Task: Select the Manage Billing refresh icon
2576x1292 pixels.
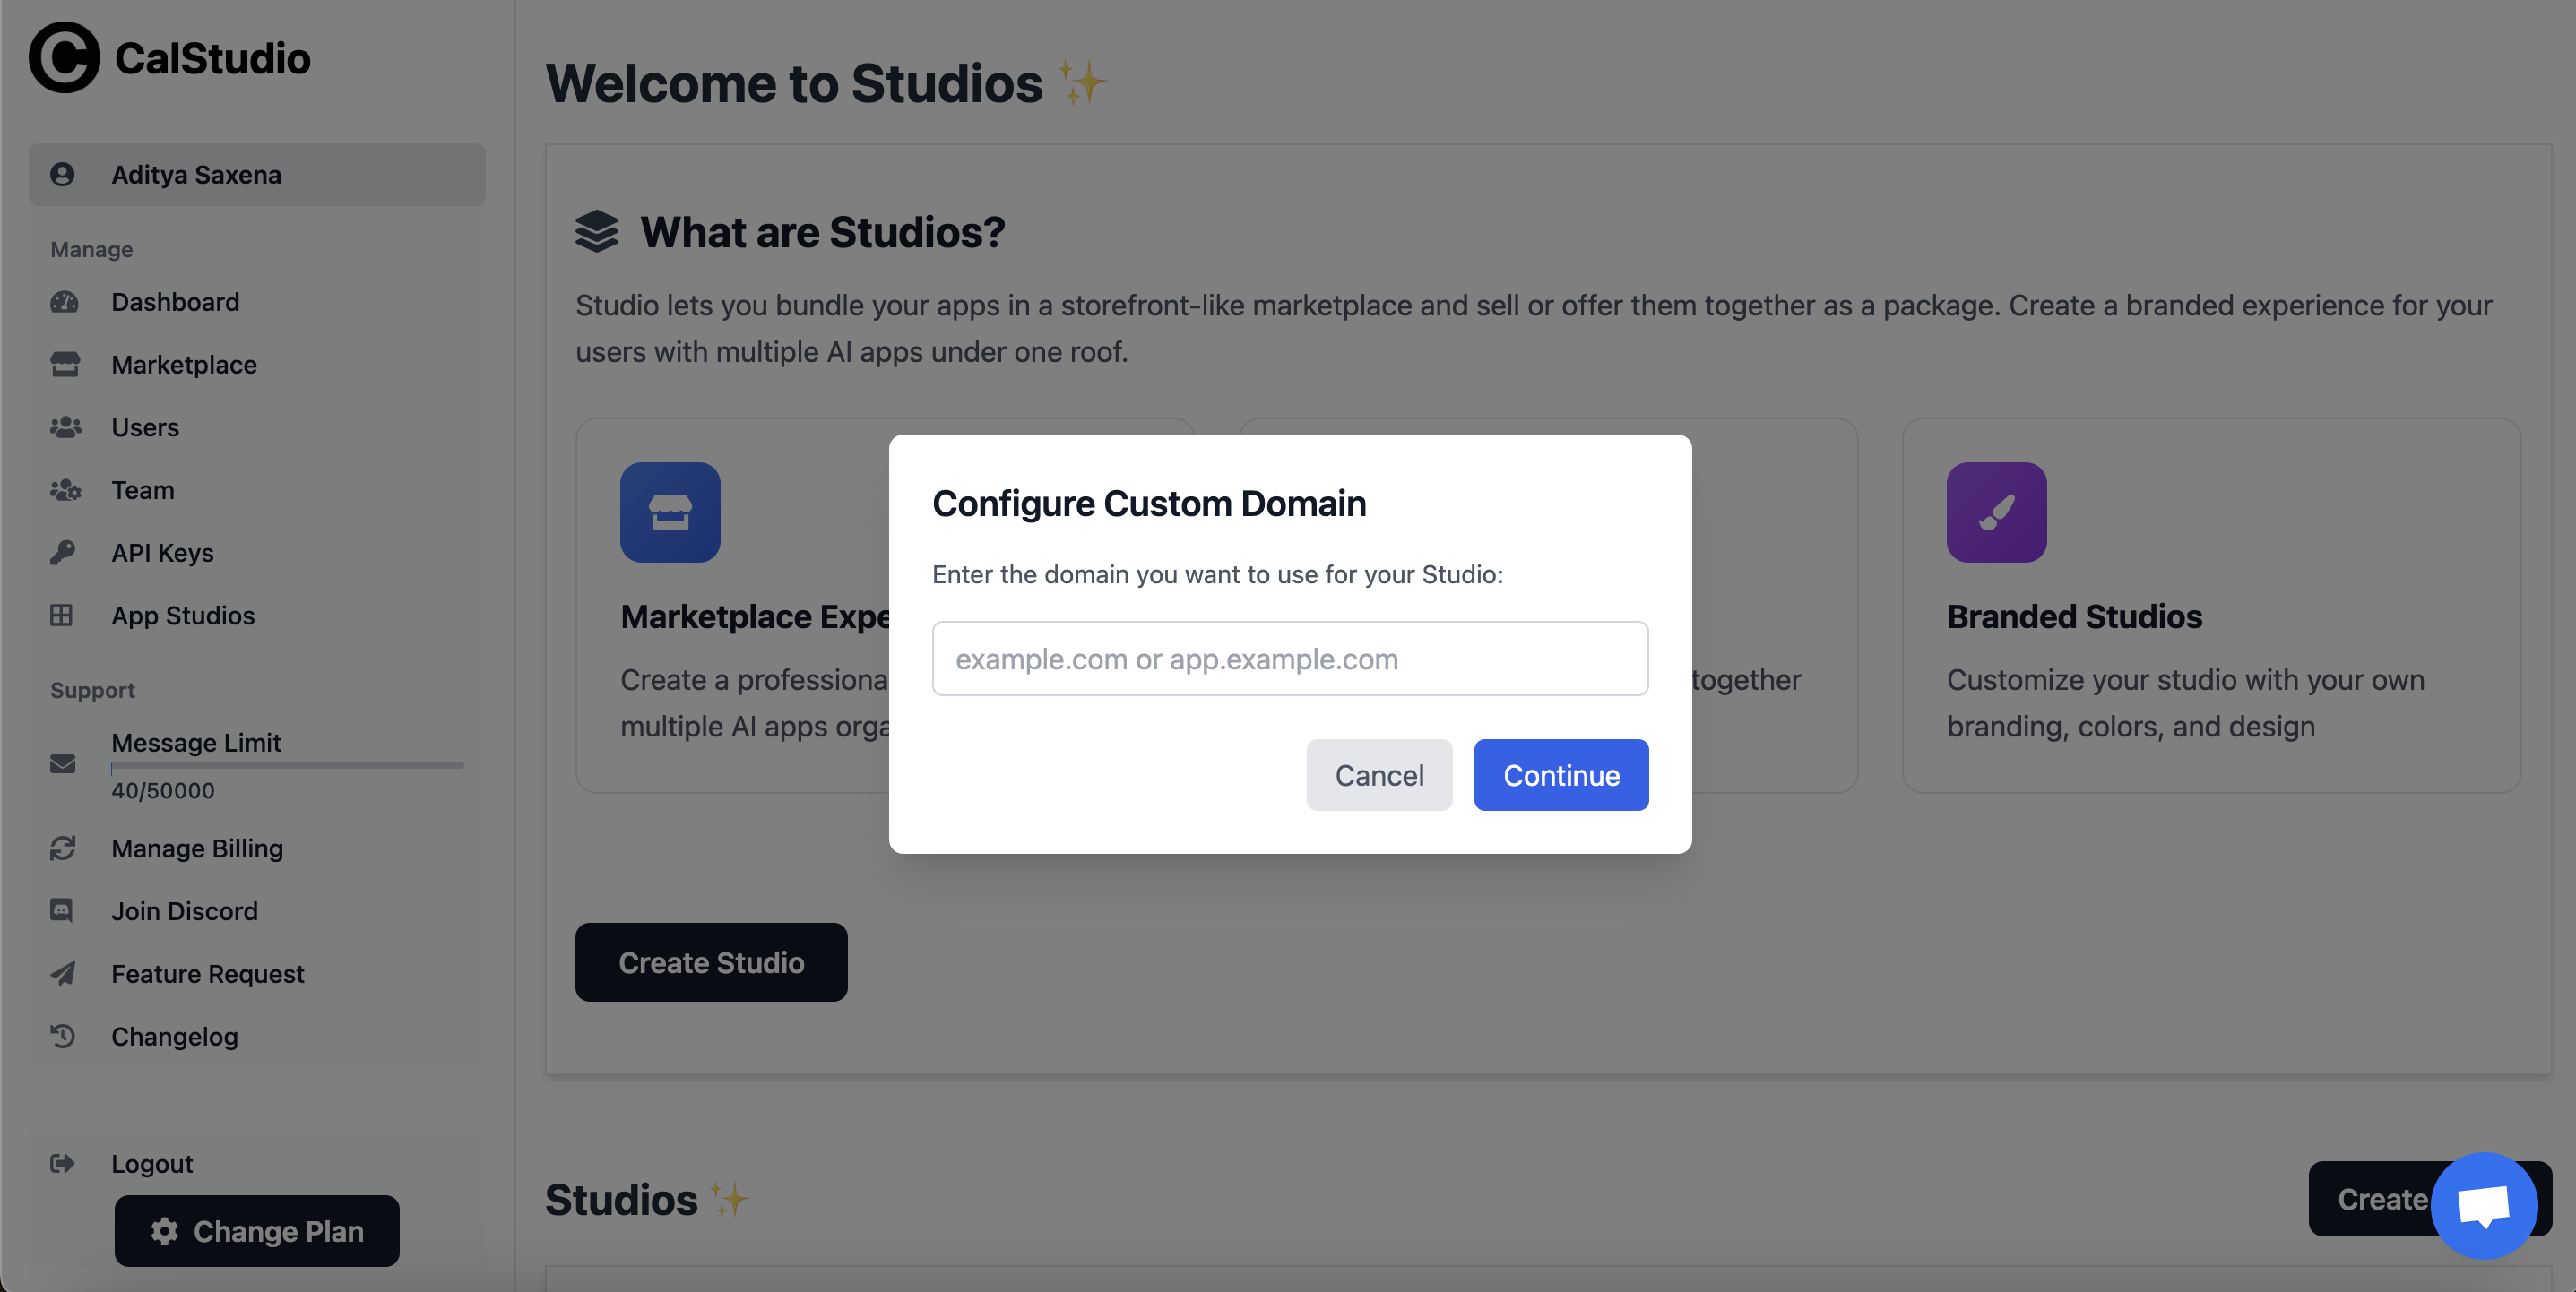Action: pyautogui.click(x=64, y=848)
